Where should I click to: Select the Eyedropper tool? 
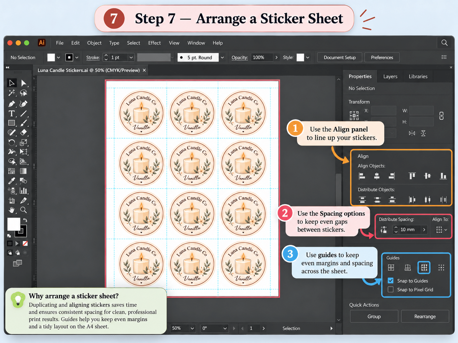point(12,181)
